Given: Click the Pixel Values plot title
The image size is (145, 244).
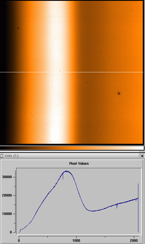Looking at the screenshot, I should pyautogui.click(x=79, y=164).
